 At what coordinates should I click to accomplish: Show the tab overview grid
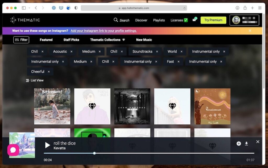(x=260, y=8)
